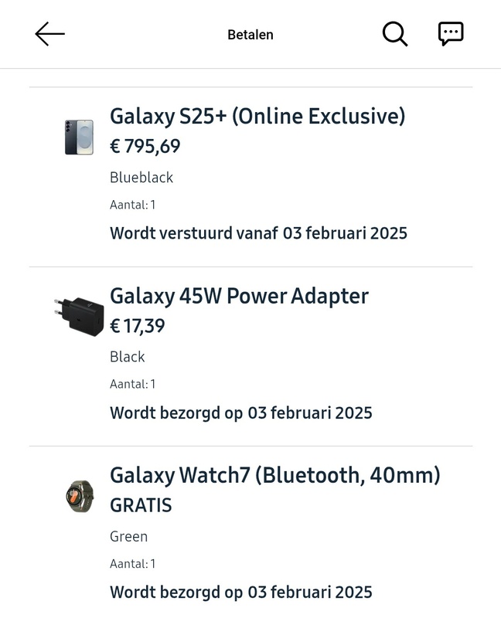
Task: Tap the Green color label
Action: point(128,536)
